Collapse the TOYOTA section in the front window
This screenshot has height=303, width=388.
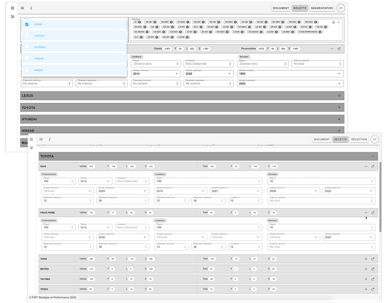(373, 156)
